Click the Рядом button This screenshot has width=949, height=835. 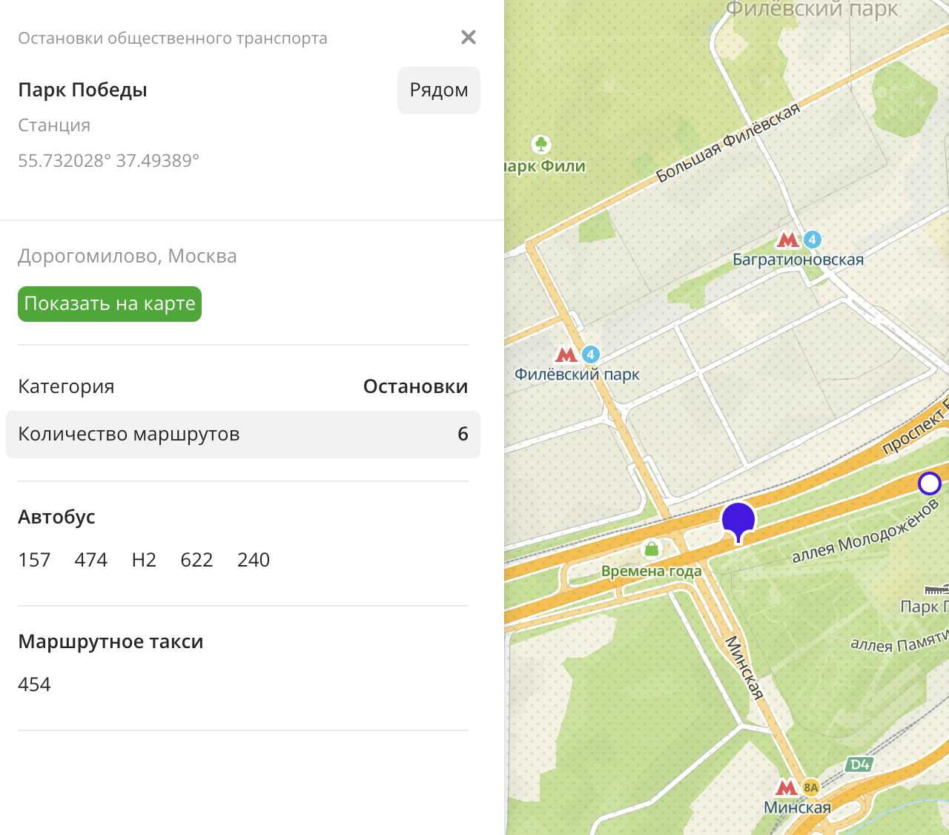[438, 90]
